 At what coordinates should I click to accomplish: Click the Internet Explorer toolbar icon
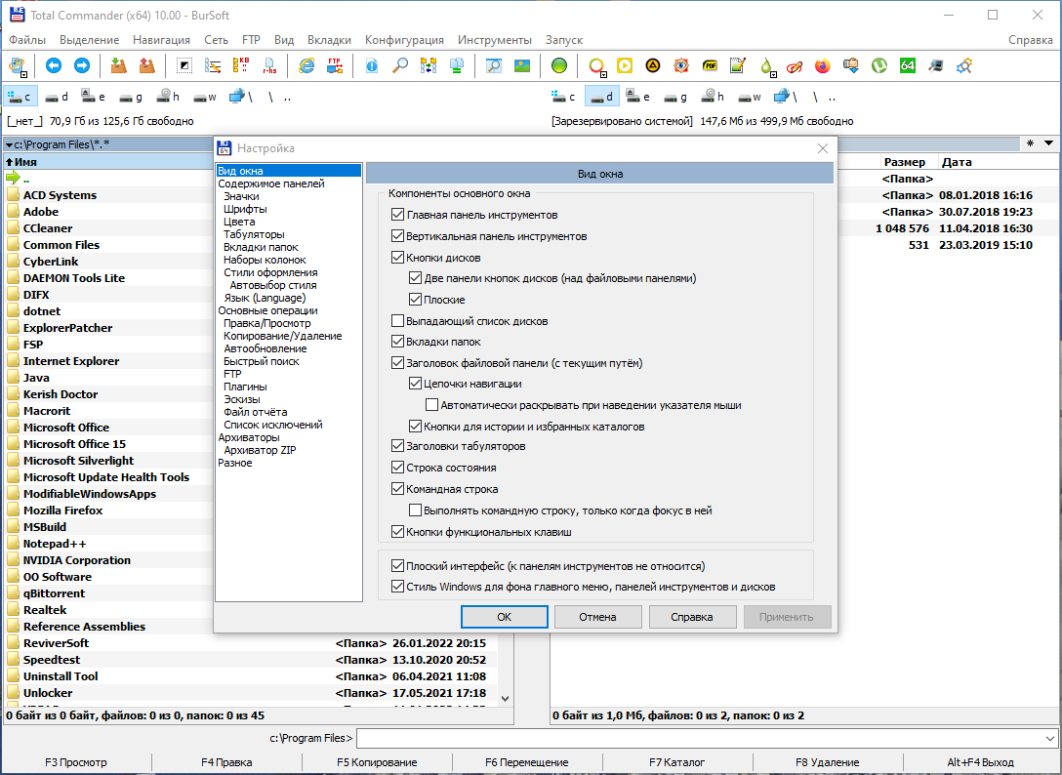pyautogui.click(x=306, y=65)
